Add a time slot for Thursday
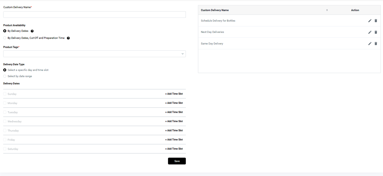 (x=174, y=131)
